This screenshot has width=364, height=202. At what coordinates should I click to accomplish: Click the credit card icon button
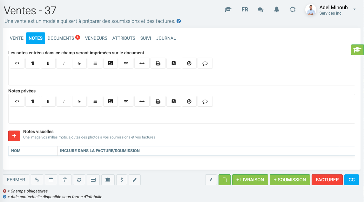pyautogui.click(x=93, y=180)
